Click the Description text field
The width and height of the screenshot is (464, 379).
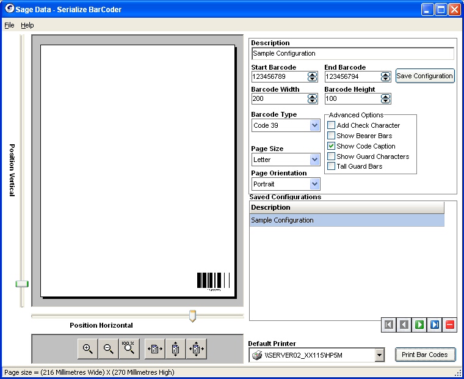click(353, 53)
